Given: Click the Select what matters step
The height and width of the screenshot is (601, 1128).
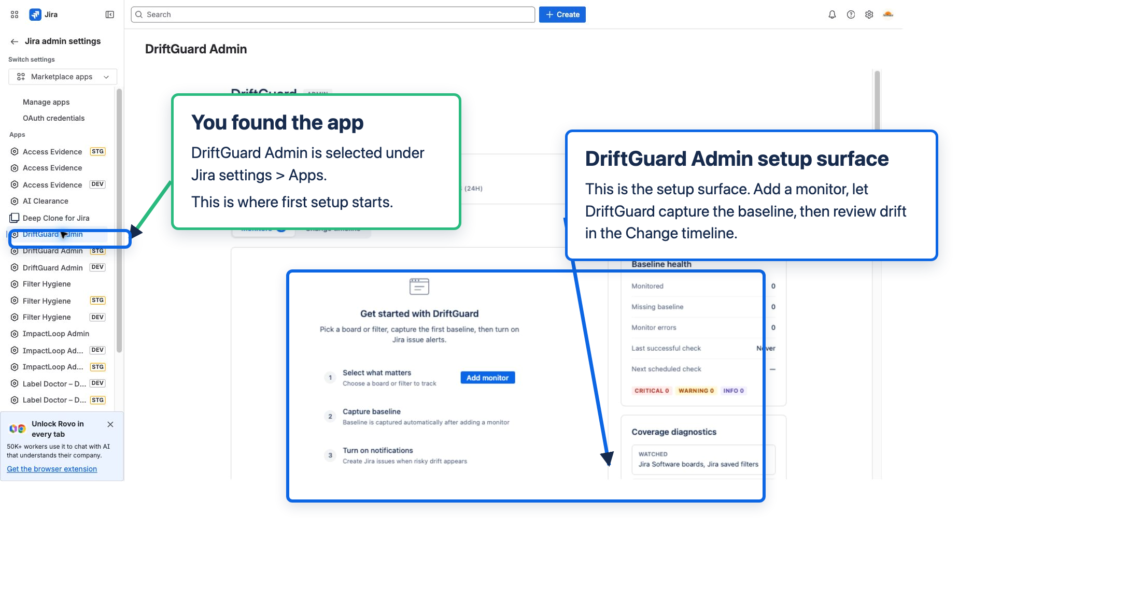Looking at the screenshot, I should coord(389,378).
